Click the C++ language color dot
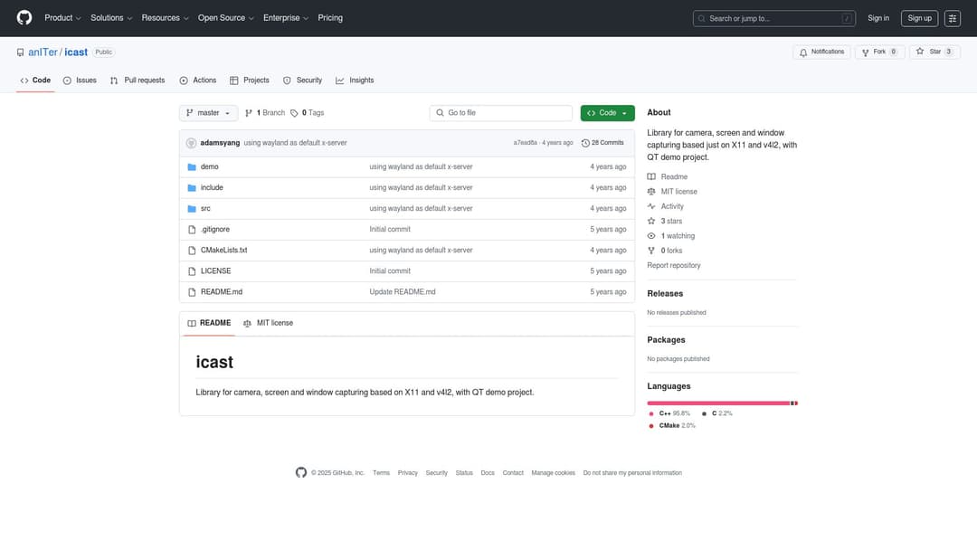 [x=651, y=413]
